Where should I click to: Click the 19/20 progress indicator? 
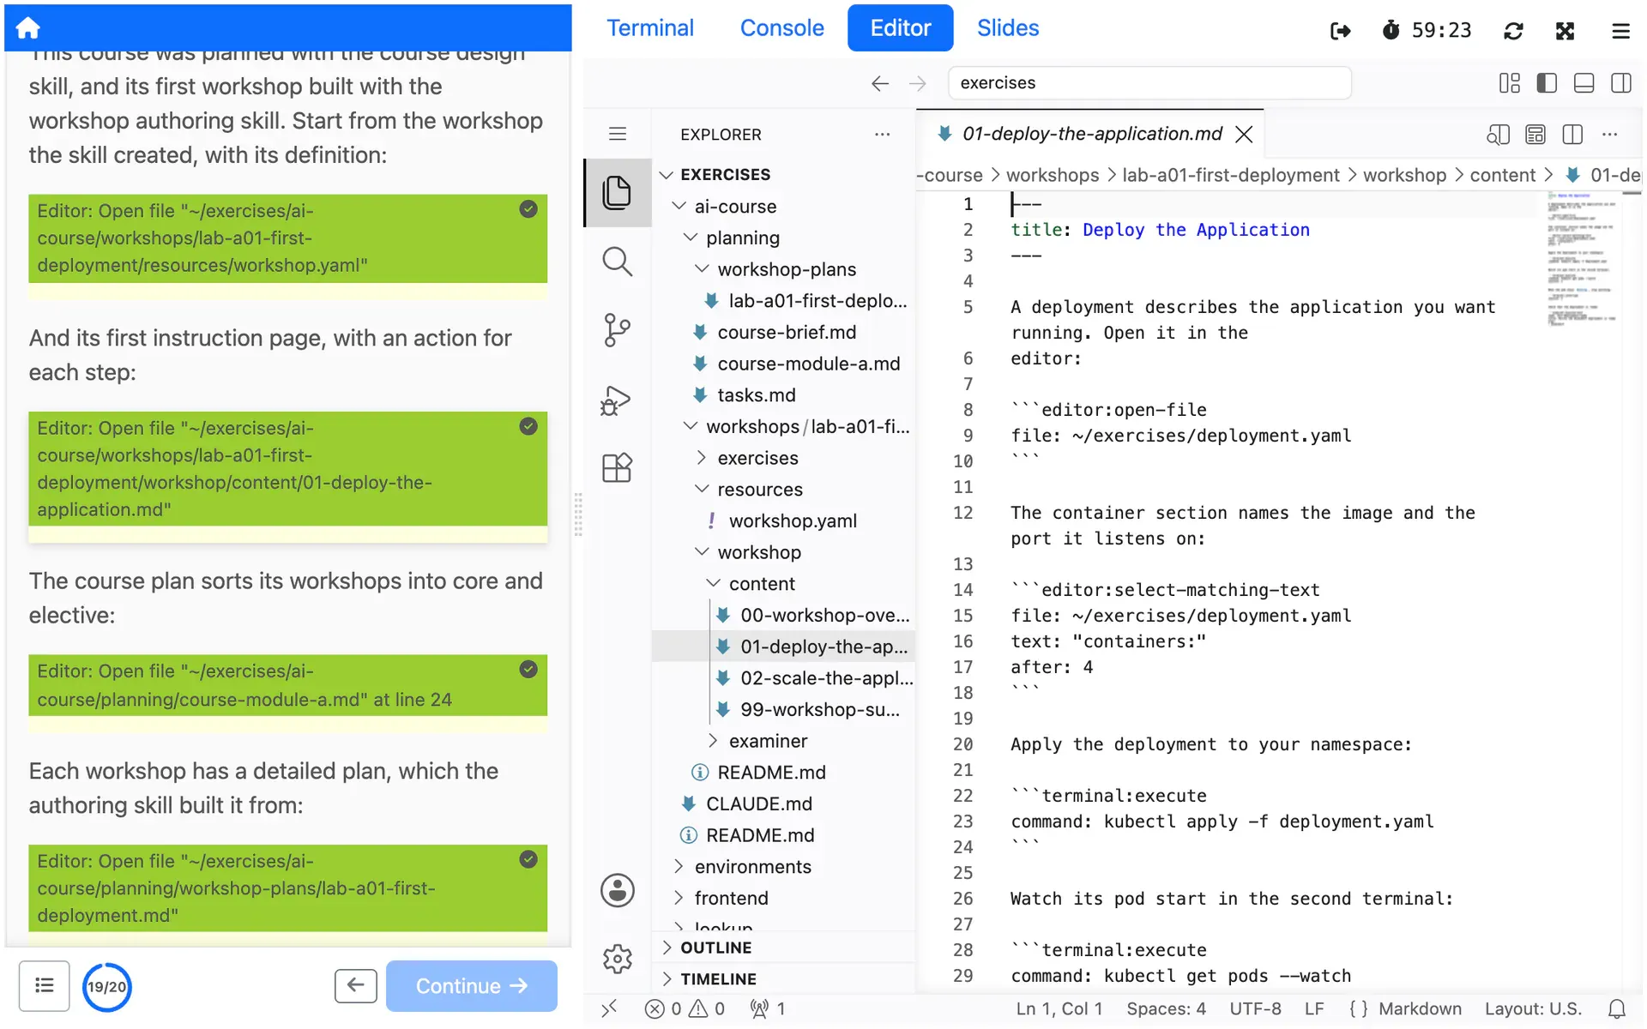pos(107,987)
